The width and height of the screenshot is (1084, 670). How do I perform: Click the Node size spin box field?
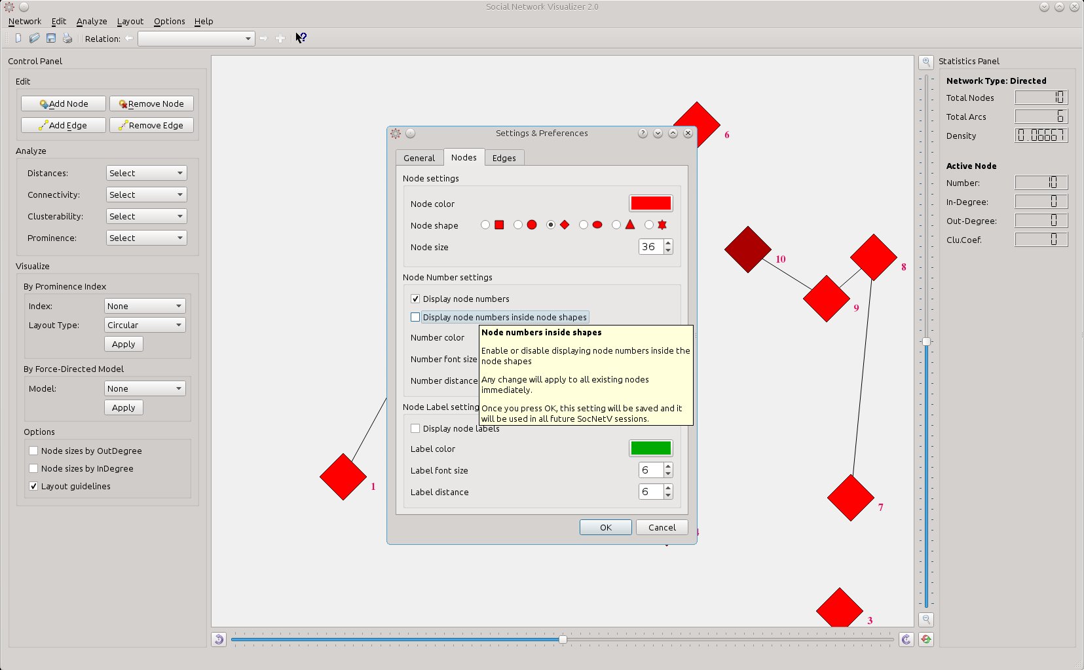pos(656,246)
